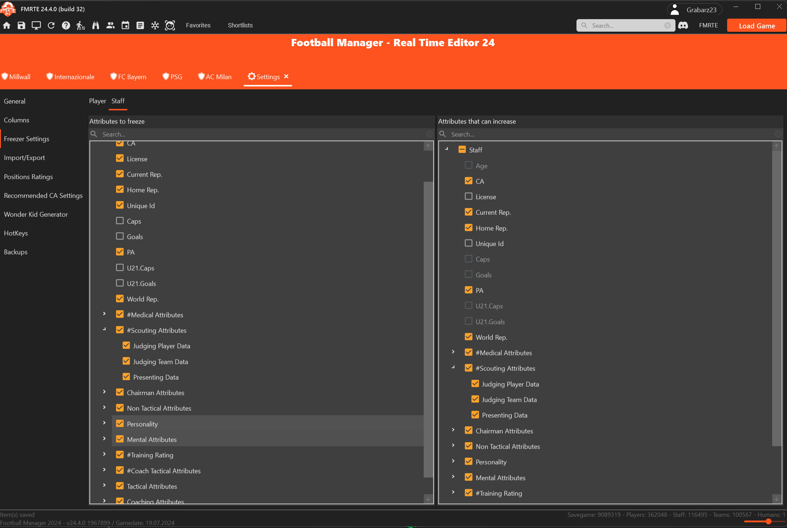The height and width of the screenshot is (528, 787).
Task: Open the Shortlists link
Action: 240,25
